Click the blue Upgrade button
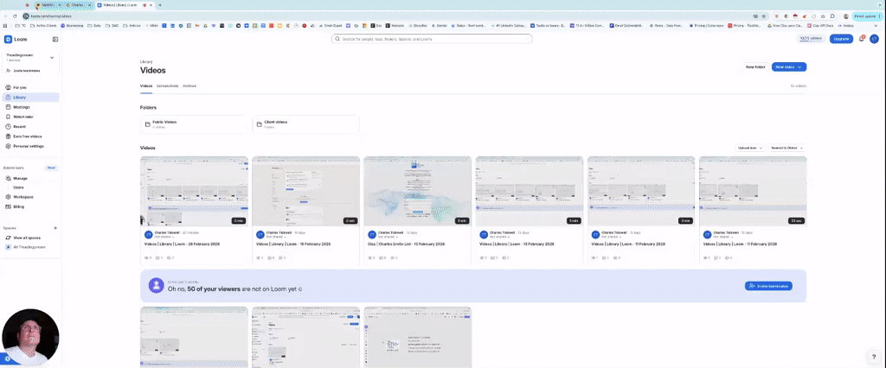This screenshot has height=368, width=886. pos(841,39)
